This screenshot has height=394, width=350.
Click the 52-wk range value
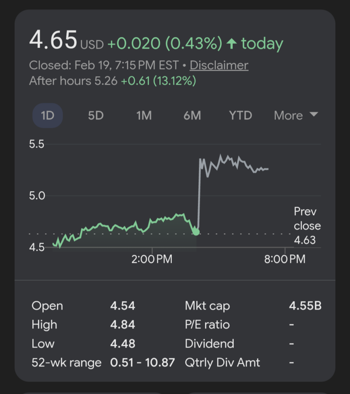(x=142, y=362)
